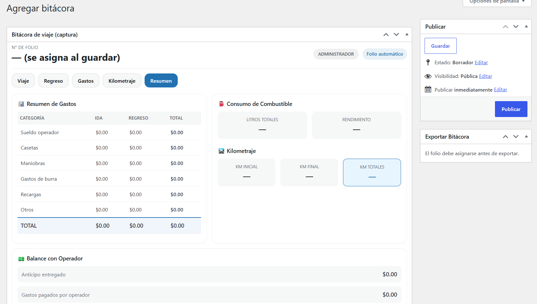
Task: Click the Exportar Bitácora panel title
Action: click(447, 137)
